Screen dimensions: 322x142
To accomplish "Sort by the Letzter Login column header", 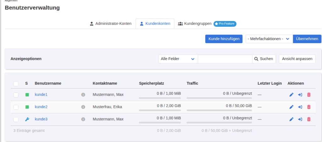I will [x=269, y=83].
